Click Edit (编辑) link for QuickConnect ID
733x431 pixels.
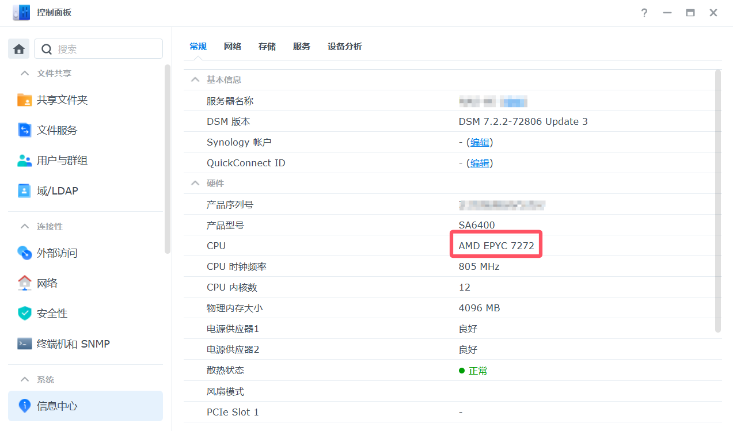tap(480, 163)
